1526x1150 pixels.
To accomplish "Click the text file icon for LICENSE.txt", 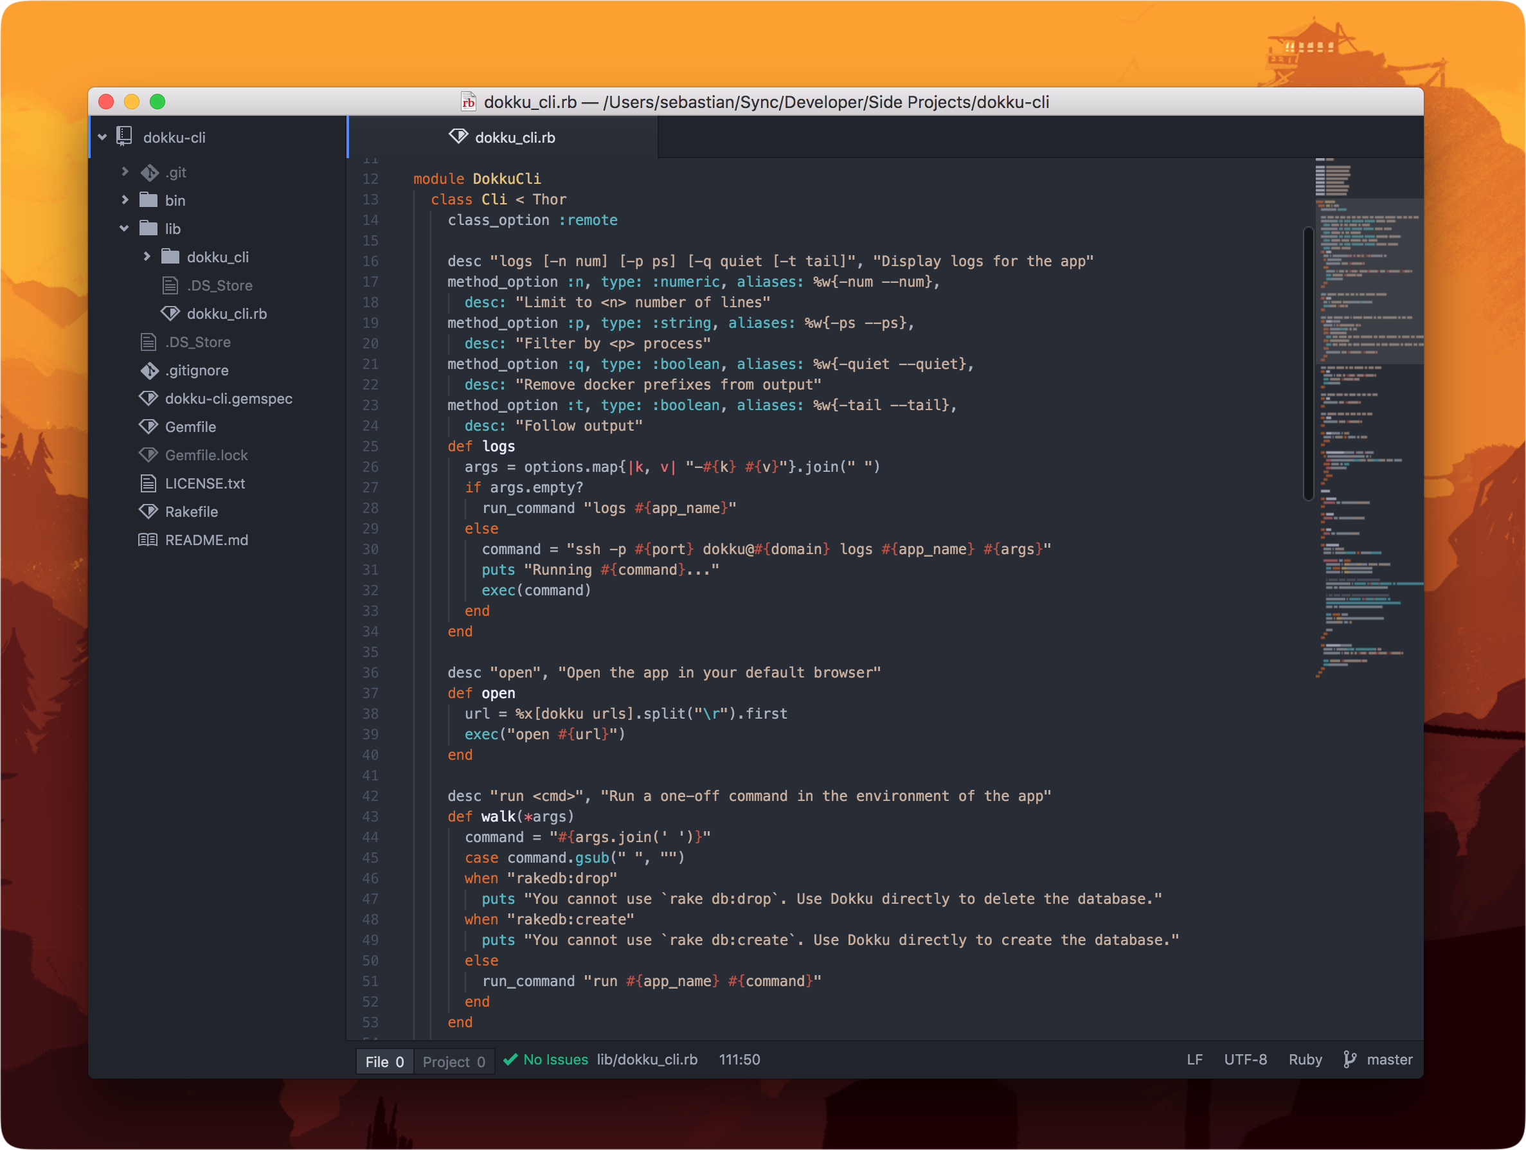I will point(148,483).
